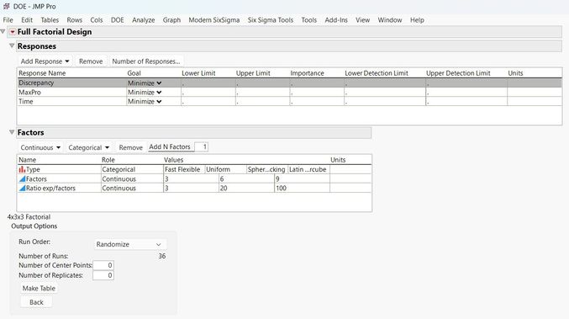This screenshot has height=319, width=569.
Task: Open the File menu
Action: (x=8, y=20)
